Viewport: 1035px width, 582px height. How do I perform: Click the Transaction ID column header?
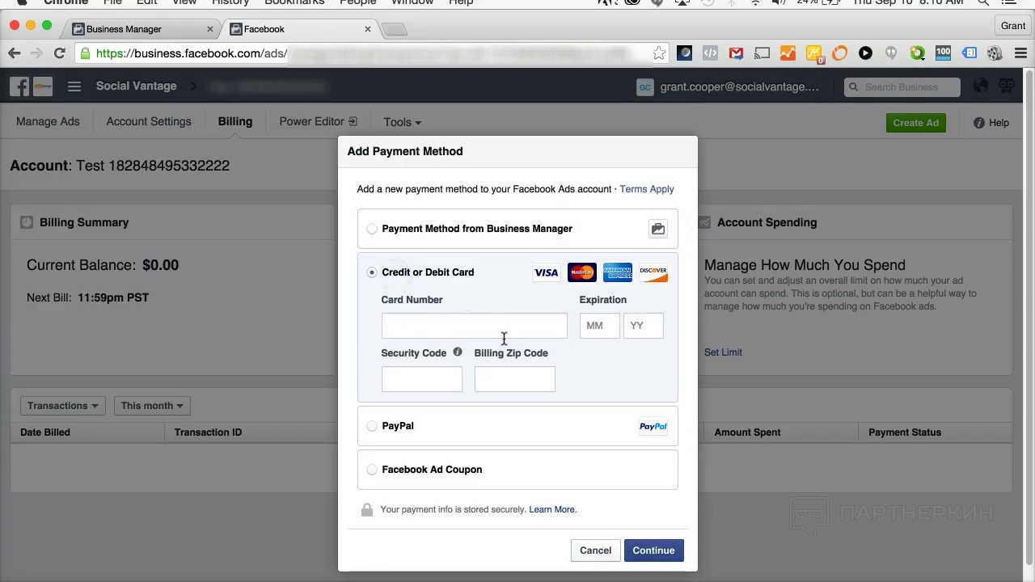point(208,432)
